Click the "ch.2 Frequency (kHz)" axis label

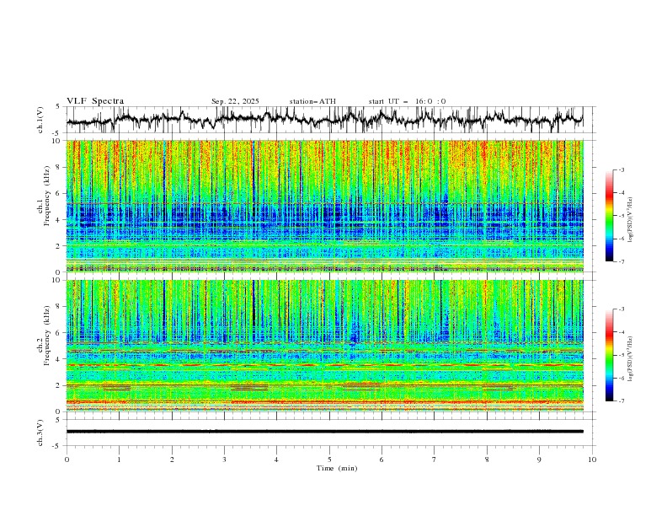tap(44, 336)
